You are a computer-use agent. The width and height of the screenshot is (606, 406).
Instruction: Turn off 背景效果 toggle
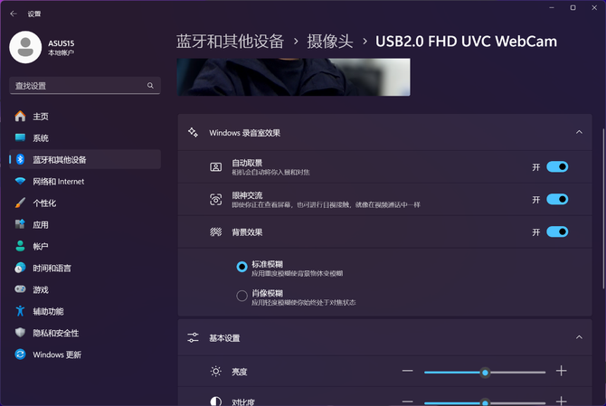(x=557, y=231)
